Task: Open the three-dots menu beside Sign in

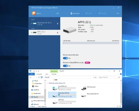Action: (58, 13)
